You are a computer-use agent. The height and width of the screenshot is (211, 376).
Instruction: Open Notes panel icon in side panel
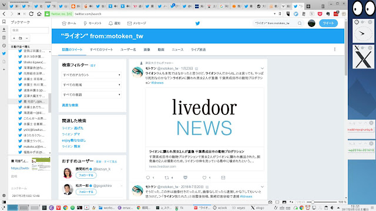tap(4, 38)
